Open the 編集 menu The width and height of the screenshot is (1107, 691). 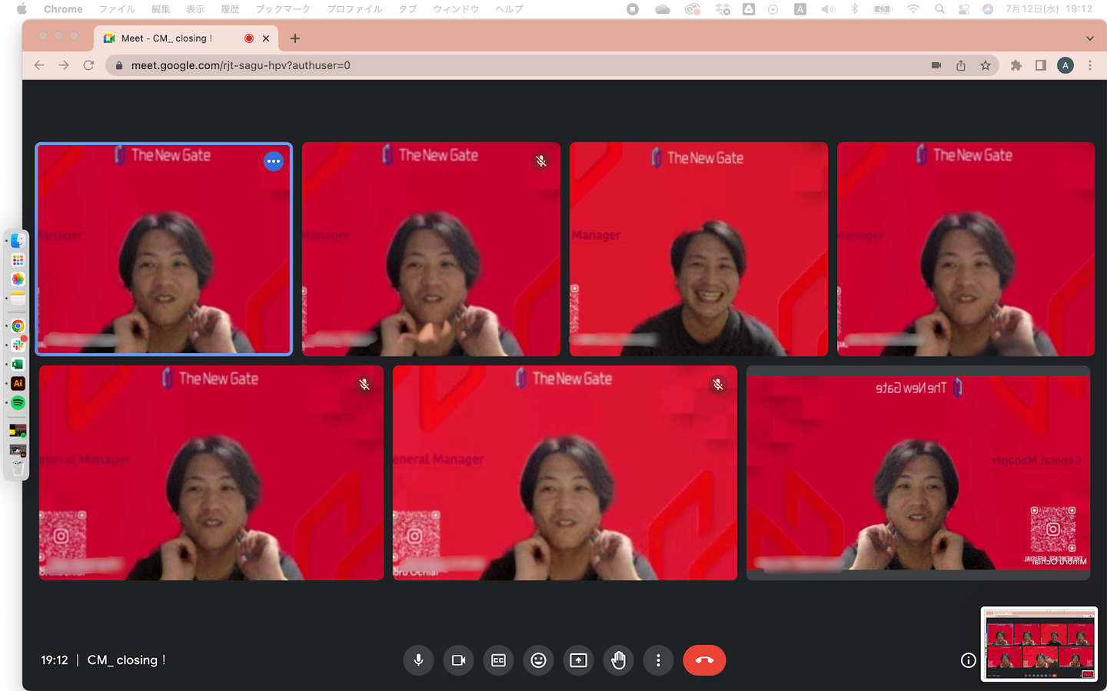(161, 9)
